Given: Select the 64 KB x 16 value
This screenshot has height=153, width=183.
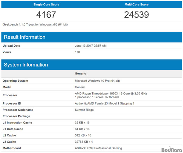Looking at the screenshot, I should click(x=82, y=129).
